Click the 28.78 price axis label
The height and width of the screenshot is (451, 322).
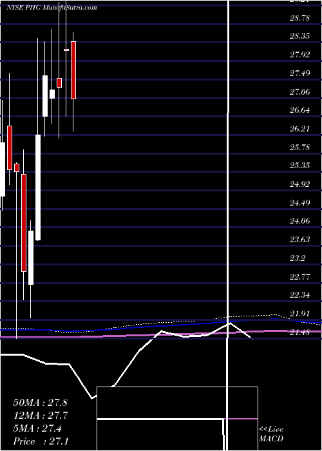click(299, 18)
